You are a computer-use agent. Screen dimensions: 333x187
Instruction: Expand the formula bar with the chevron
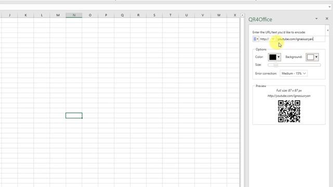coord(329,7)
